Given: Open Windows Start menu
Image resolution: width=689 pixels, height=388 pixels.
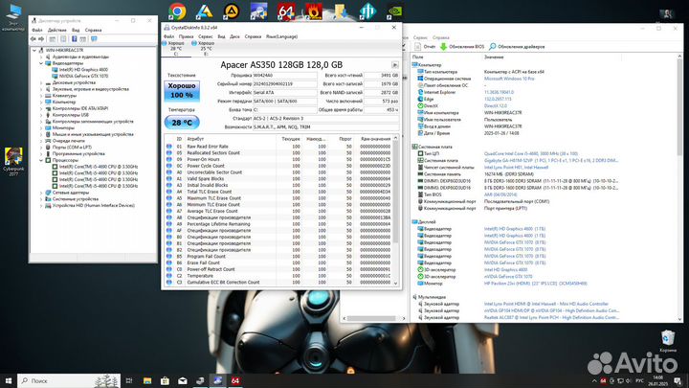Looking at the screenshot, I should (x=9, y=380).
